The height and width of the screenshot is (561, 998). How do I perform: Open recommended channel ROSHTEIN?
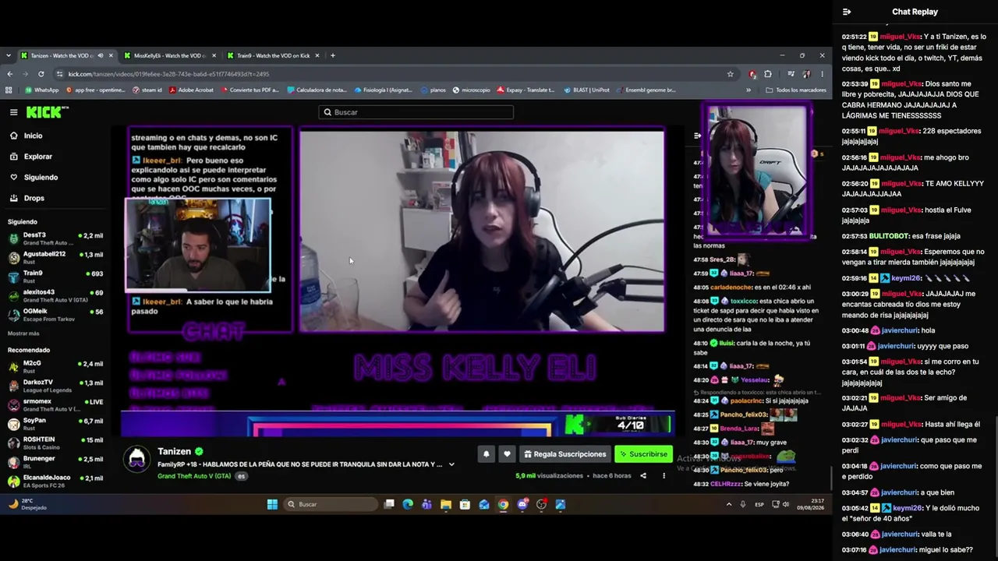click(x=55, y=443)
